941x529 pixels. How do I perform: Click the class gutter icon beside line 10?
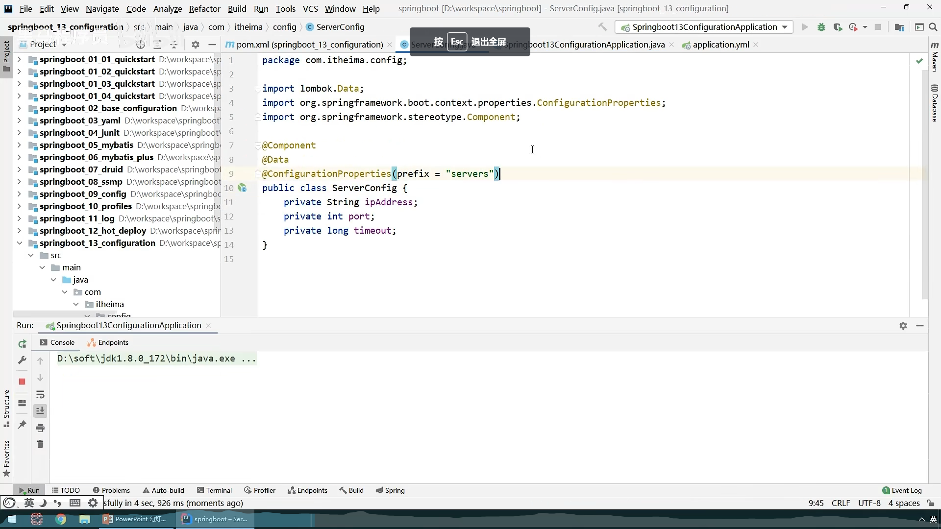coord(242,188)
